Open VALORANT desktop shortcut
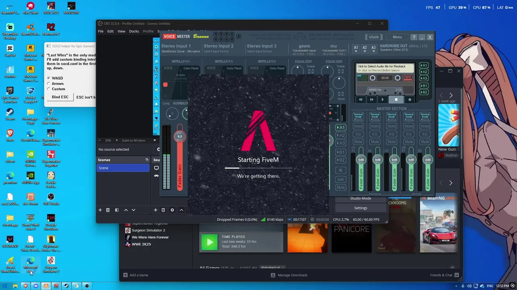The image size is (517, 290). point(10,242)
